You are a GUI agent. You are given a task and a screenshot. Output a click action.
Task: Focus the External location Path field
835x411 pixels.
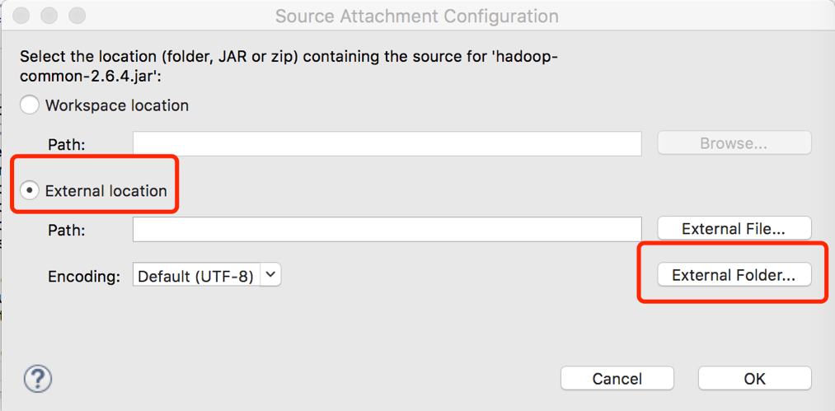pos(387,229)
